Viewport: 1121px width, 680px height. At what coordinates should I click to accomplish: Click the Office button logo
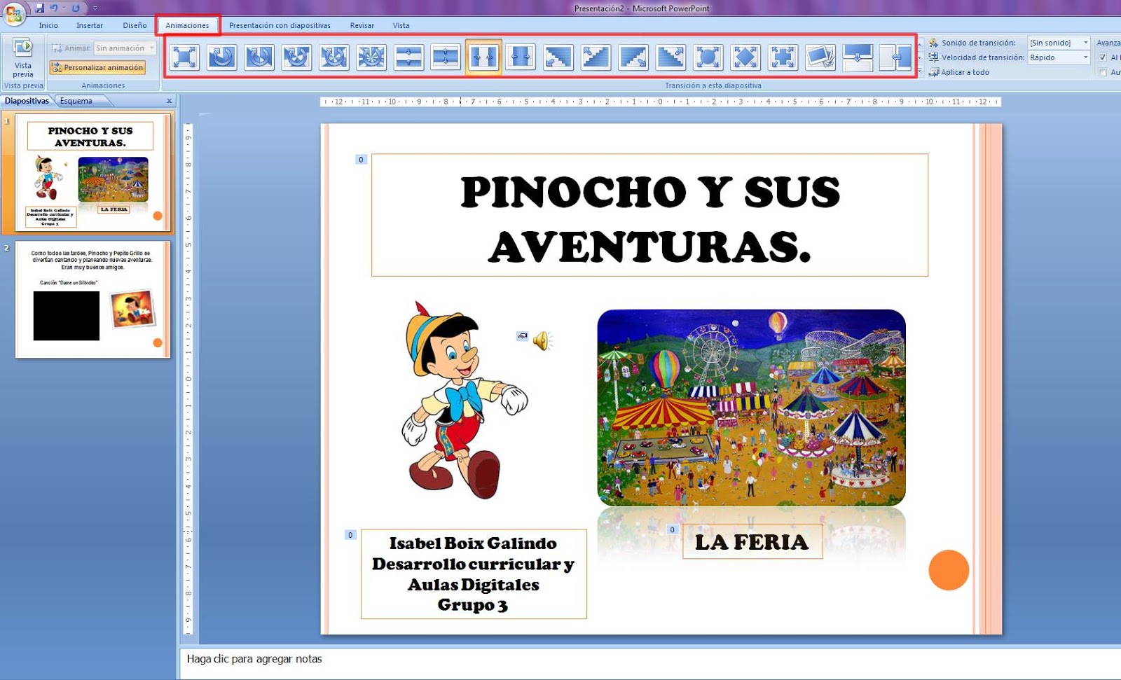13,13
